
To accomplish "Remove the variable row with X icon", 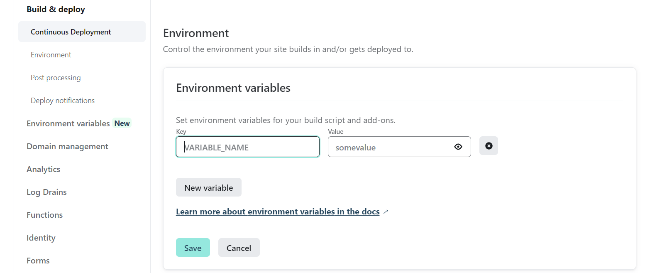I will click(x=489, y=146).
